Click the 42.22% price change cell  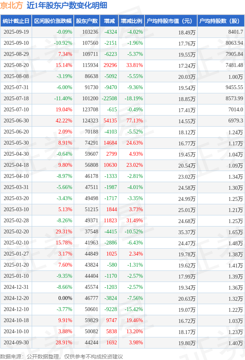[63, 121]
